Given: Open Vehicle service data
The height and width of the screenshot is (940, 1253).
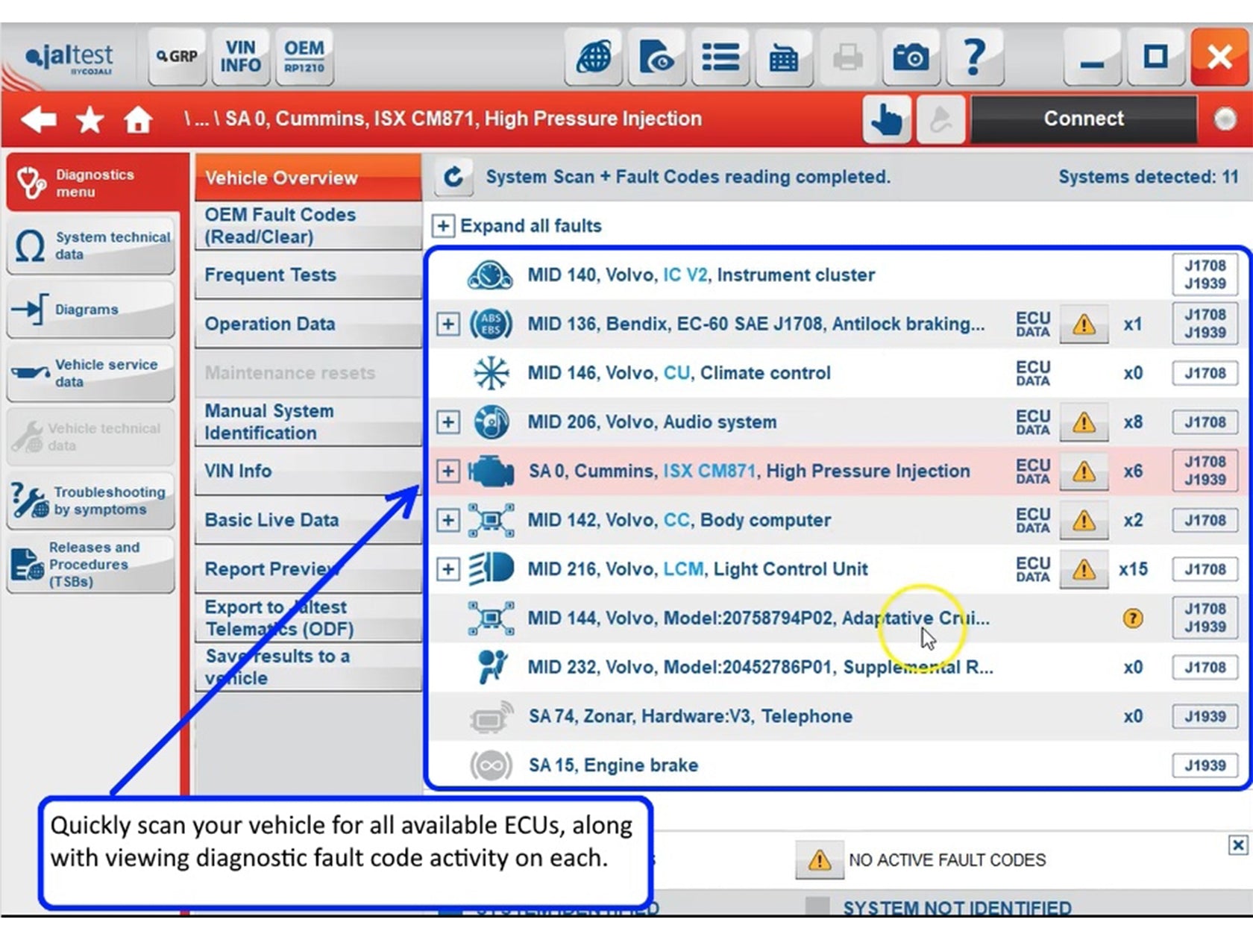Looking at the screenshot, I should 91,373.
